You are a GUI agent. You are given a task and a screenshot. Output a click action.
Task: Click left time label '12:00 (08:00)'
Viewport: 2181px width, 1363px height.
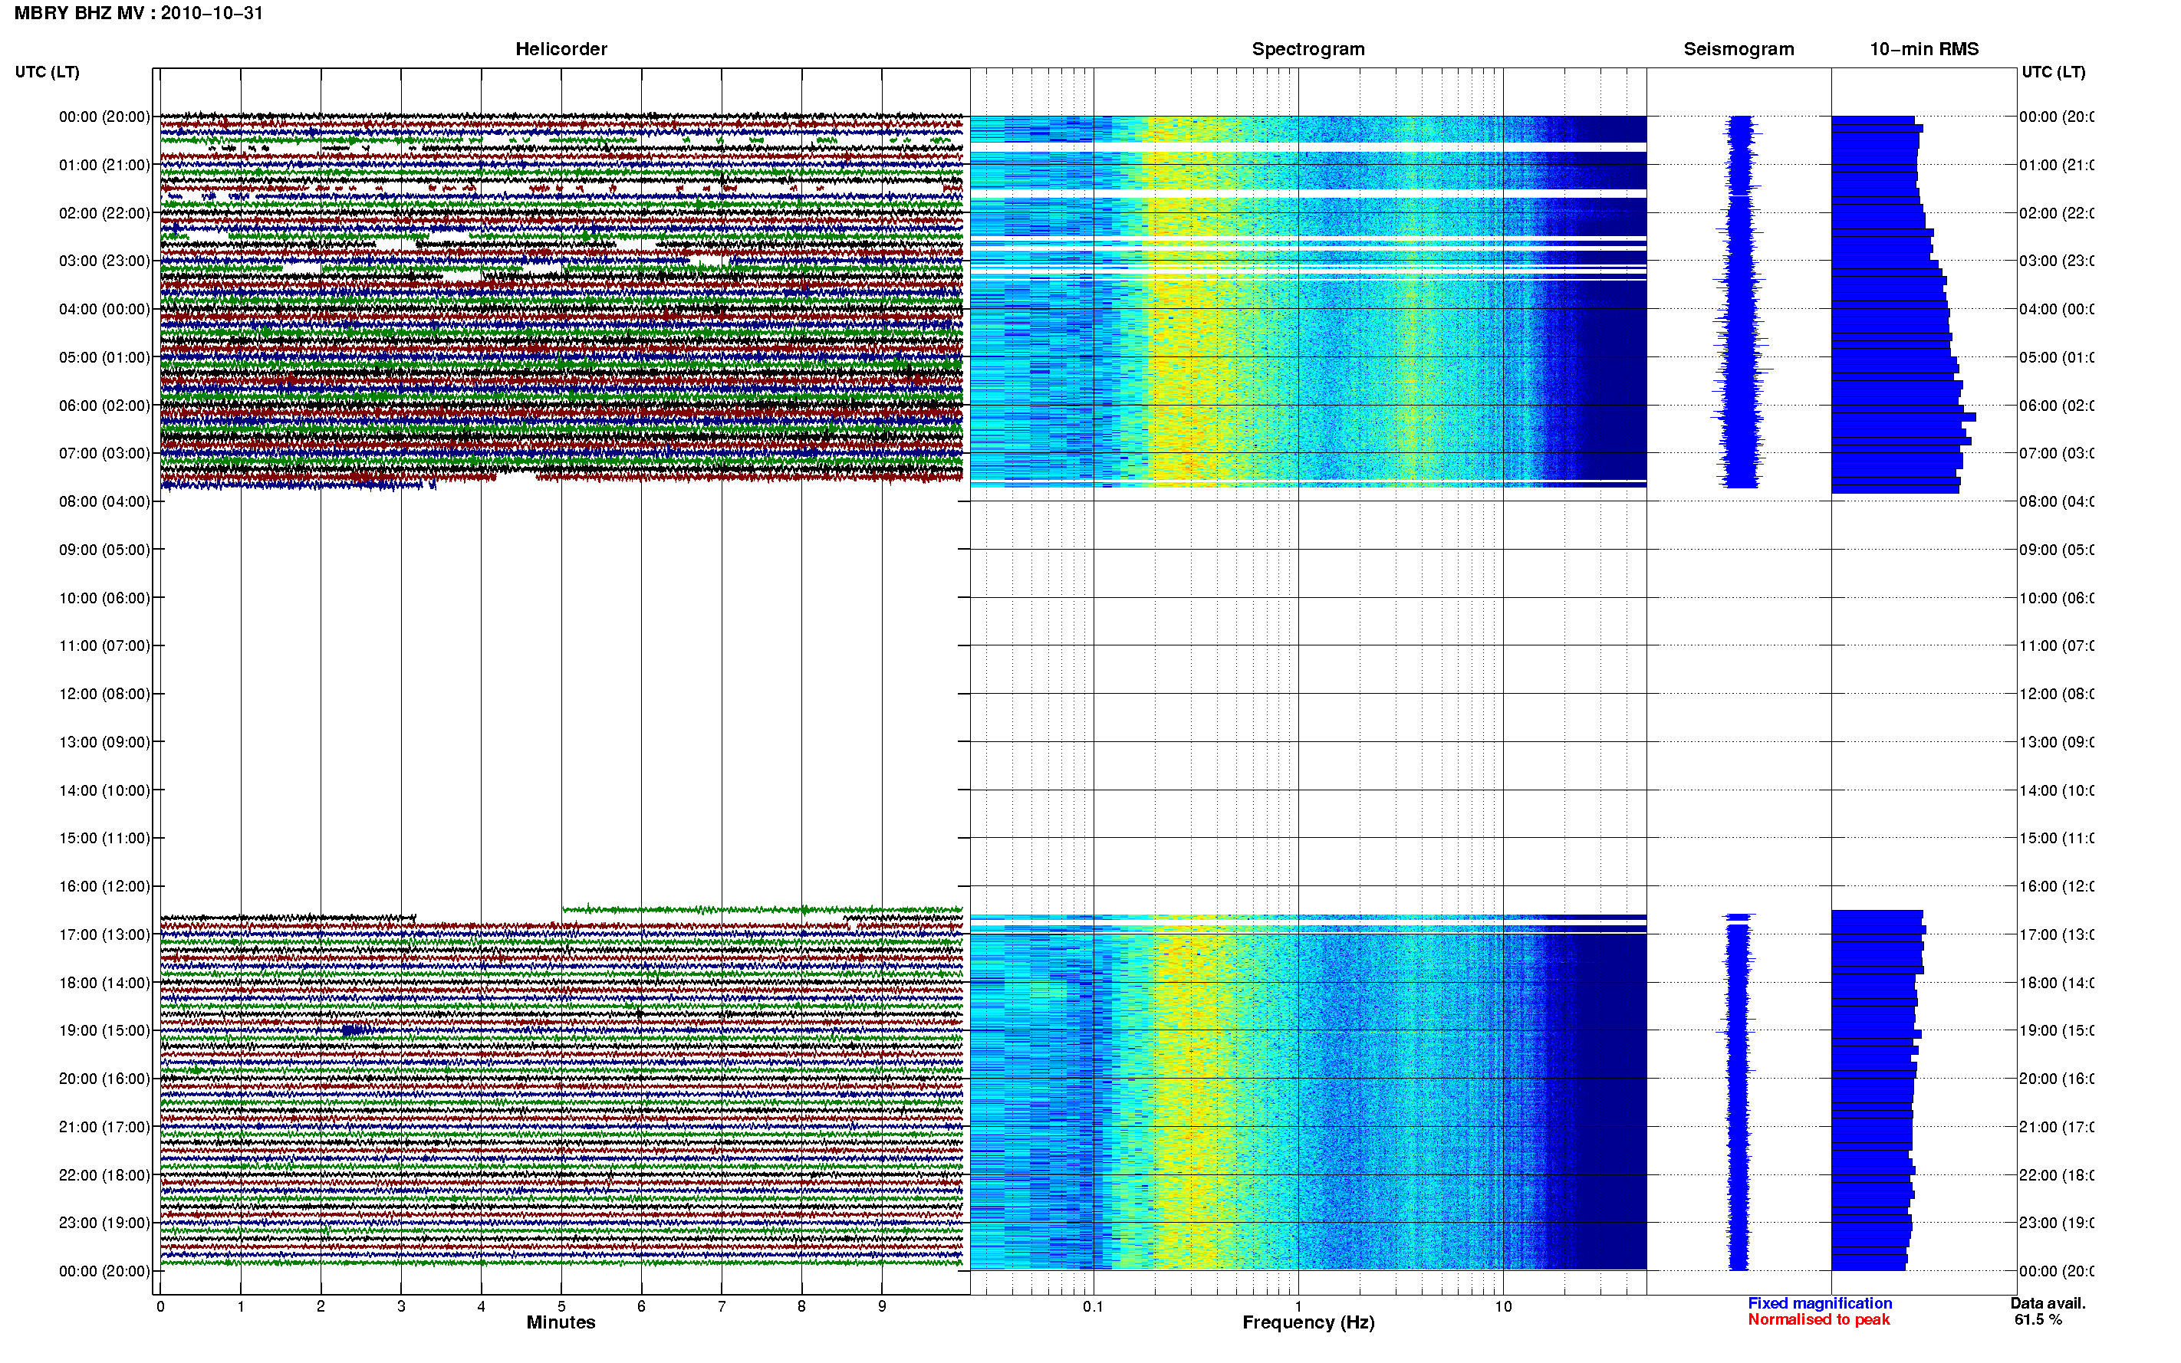(x=104, y=694)
